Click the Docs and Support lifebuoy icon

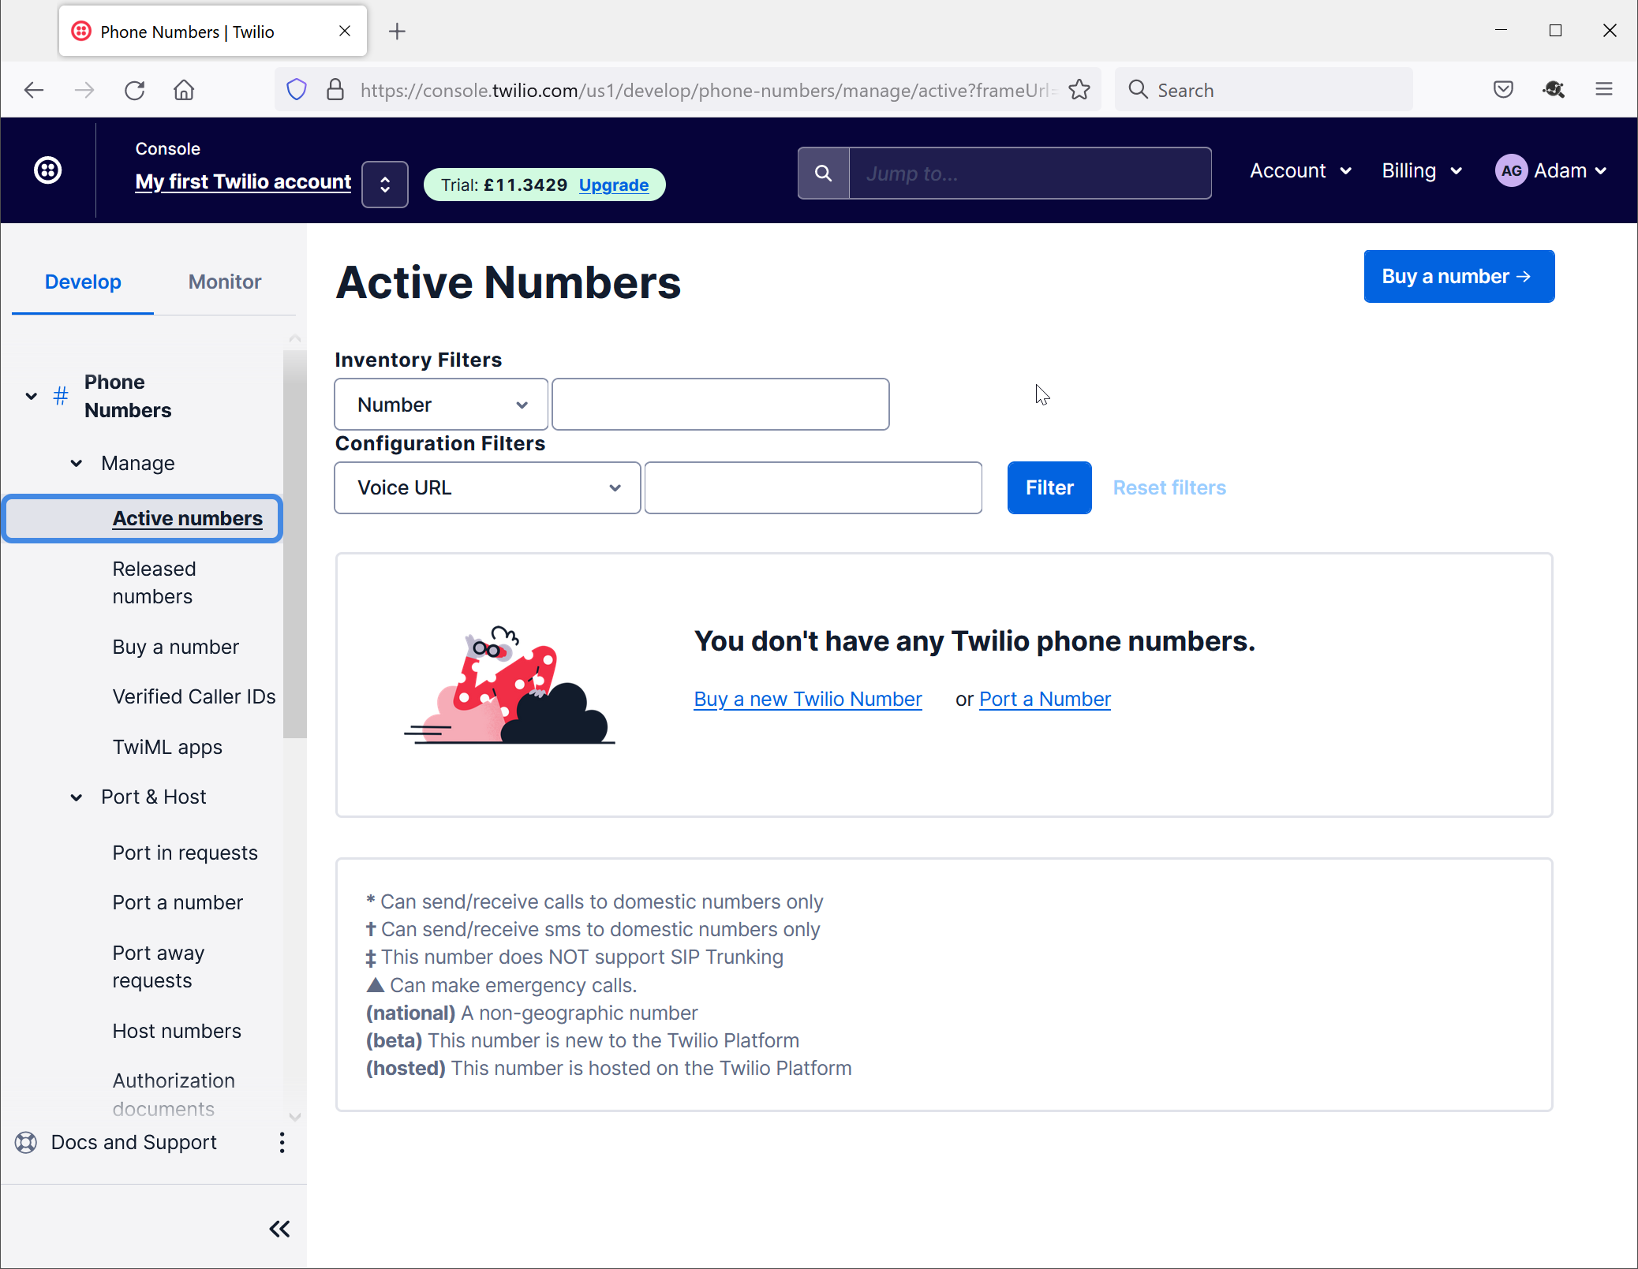point(26,1143)
